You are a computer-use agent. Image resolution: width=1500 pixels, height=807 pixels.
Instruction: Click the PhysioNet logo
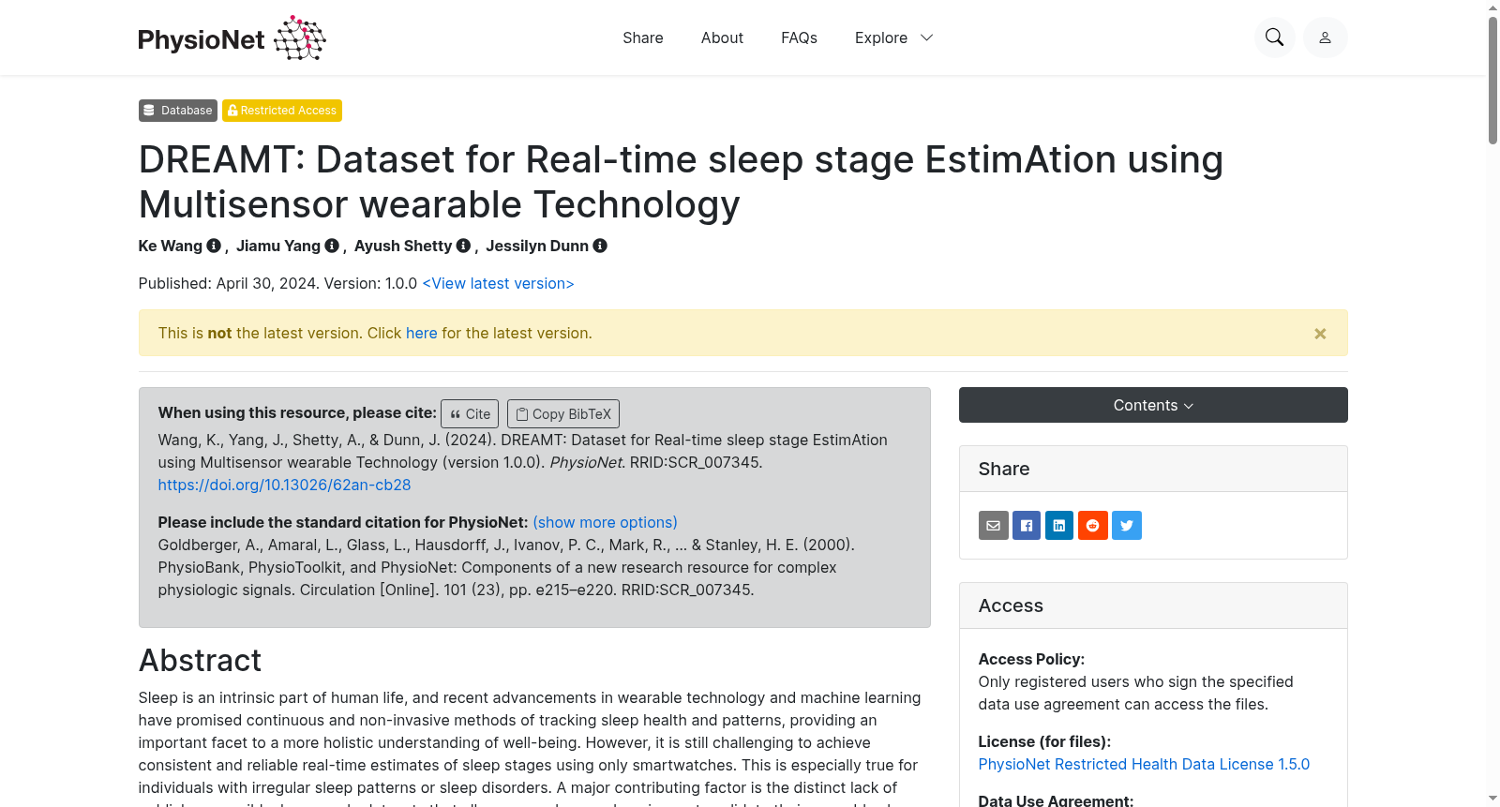coord(232,38)
